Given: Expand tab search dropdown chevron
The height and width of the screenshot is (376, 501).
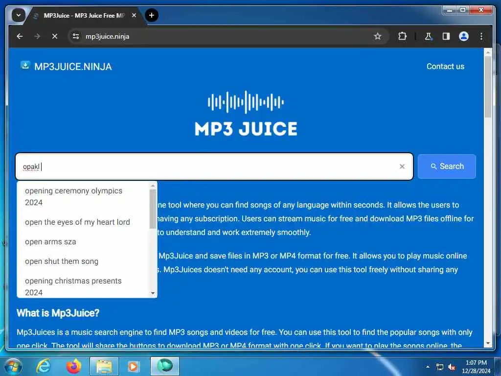Looking at the screenshot, I should click(x=19, y=15).
